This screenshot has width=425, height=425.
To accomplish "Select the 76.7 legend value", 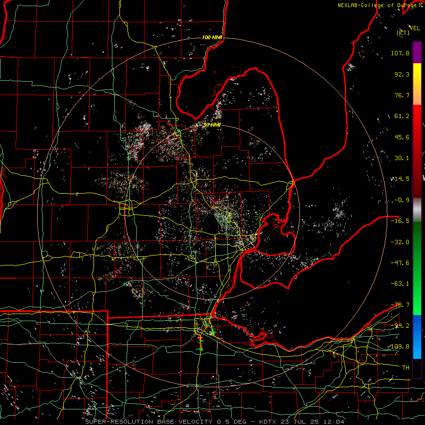I will coord(402,95).
